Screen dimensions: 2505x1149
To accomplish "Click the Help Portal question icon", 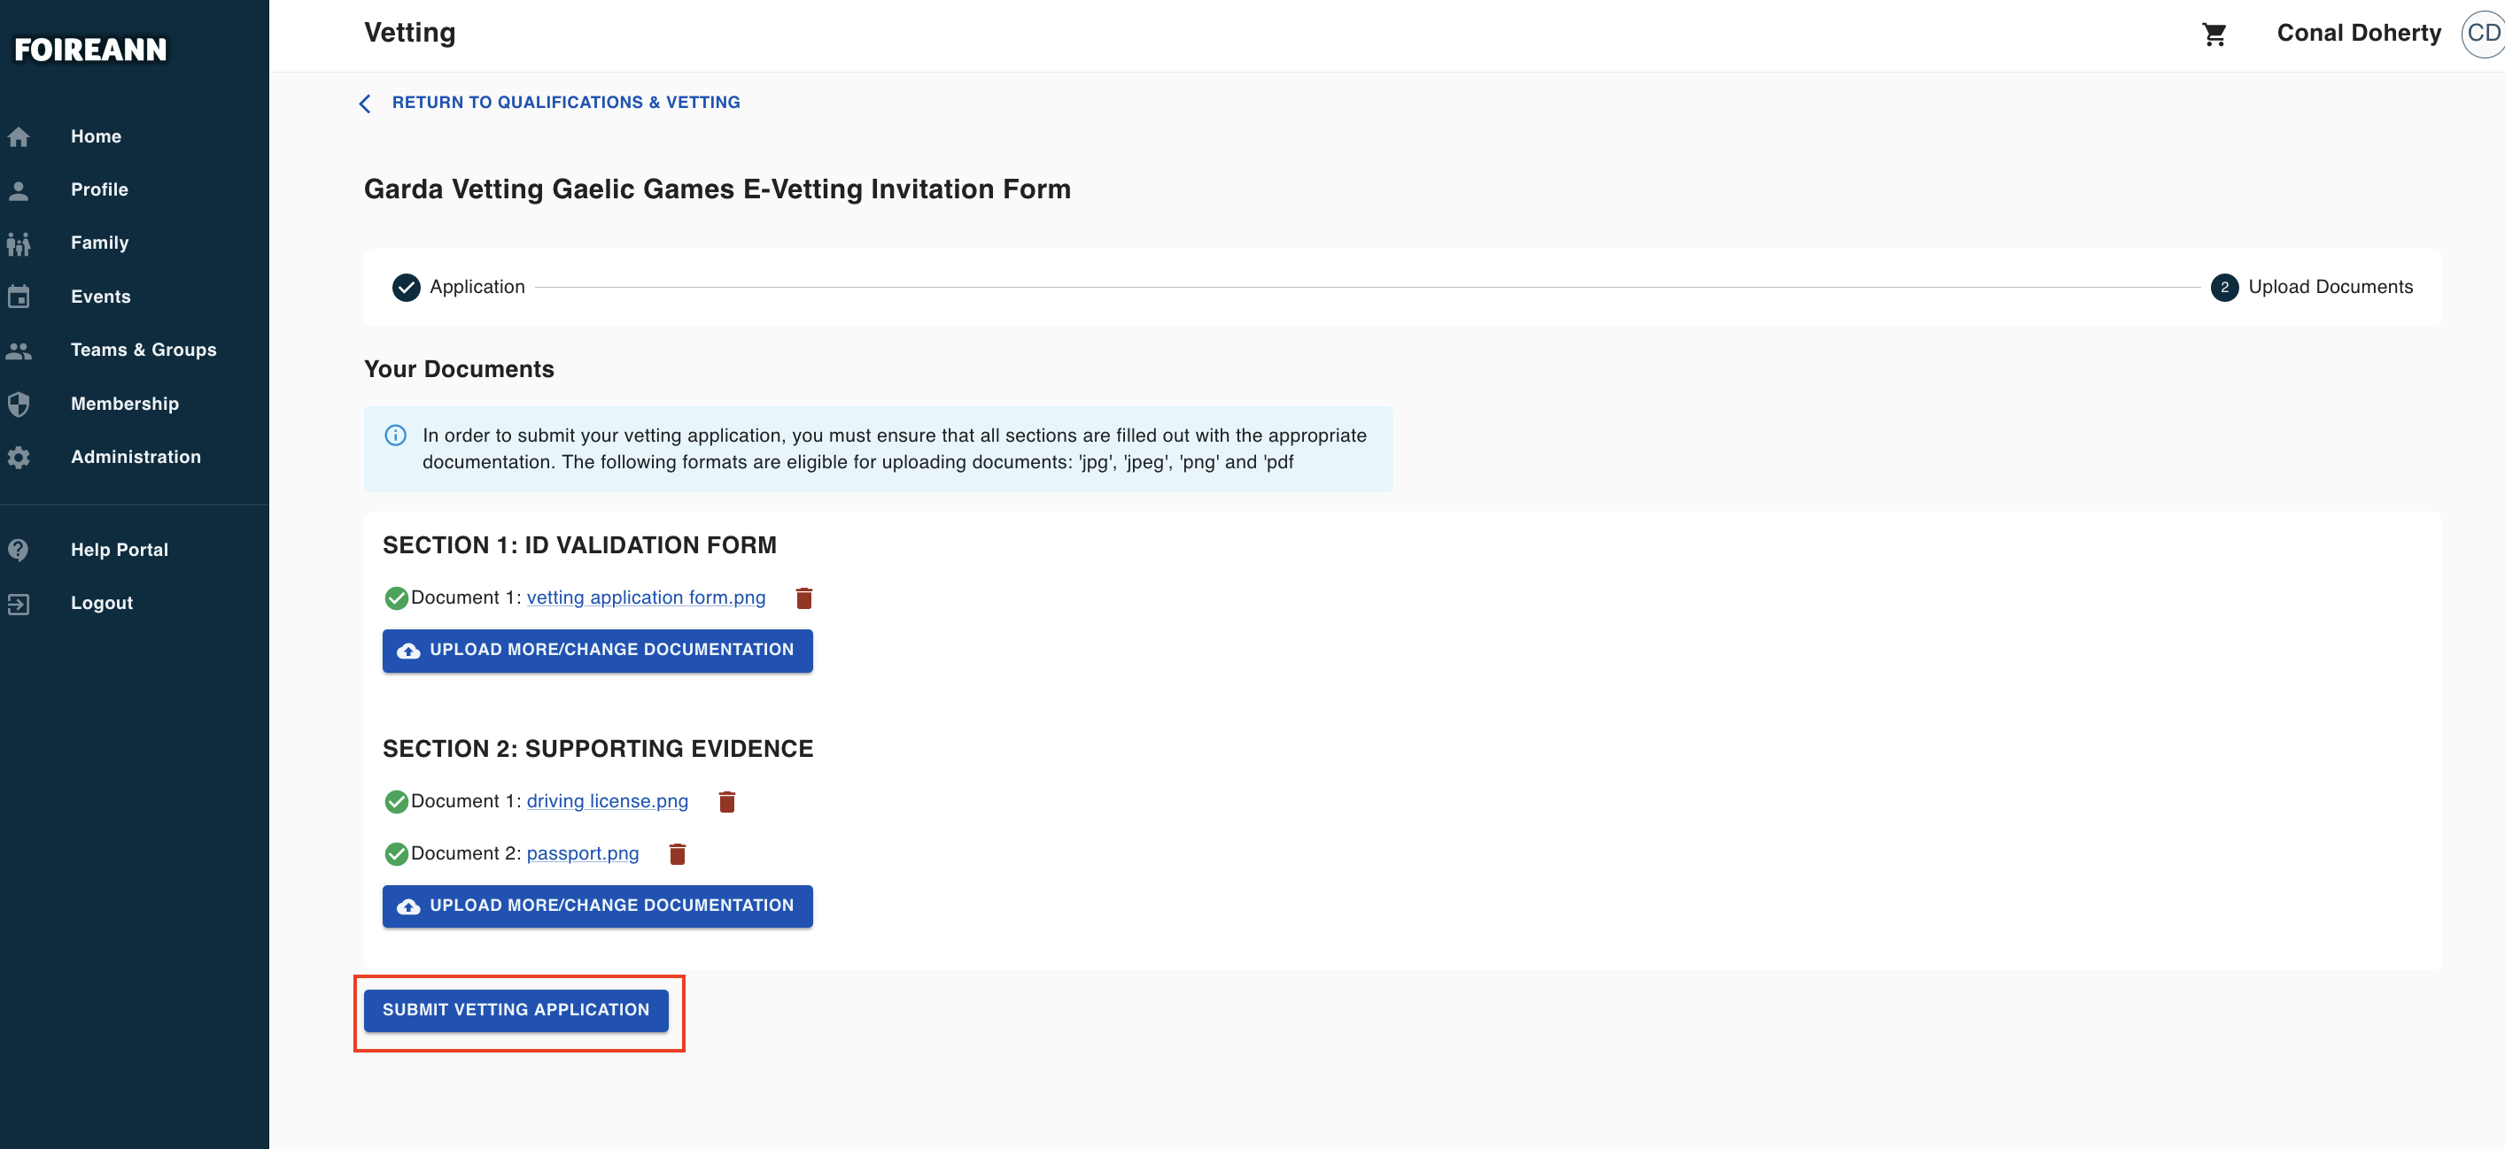I will (19, 549).
